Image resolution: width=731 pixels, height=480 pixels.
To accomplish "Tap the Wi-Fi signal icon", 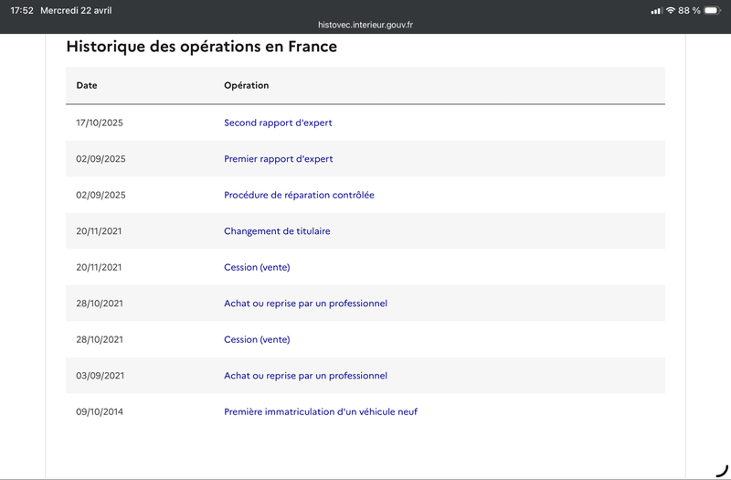I will (x=671, y=10).
